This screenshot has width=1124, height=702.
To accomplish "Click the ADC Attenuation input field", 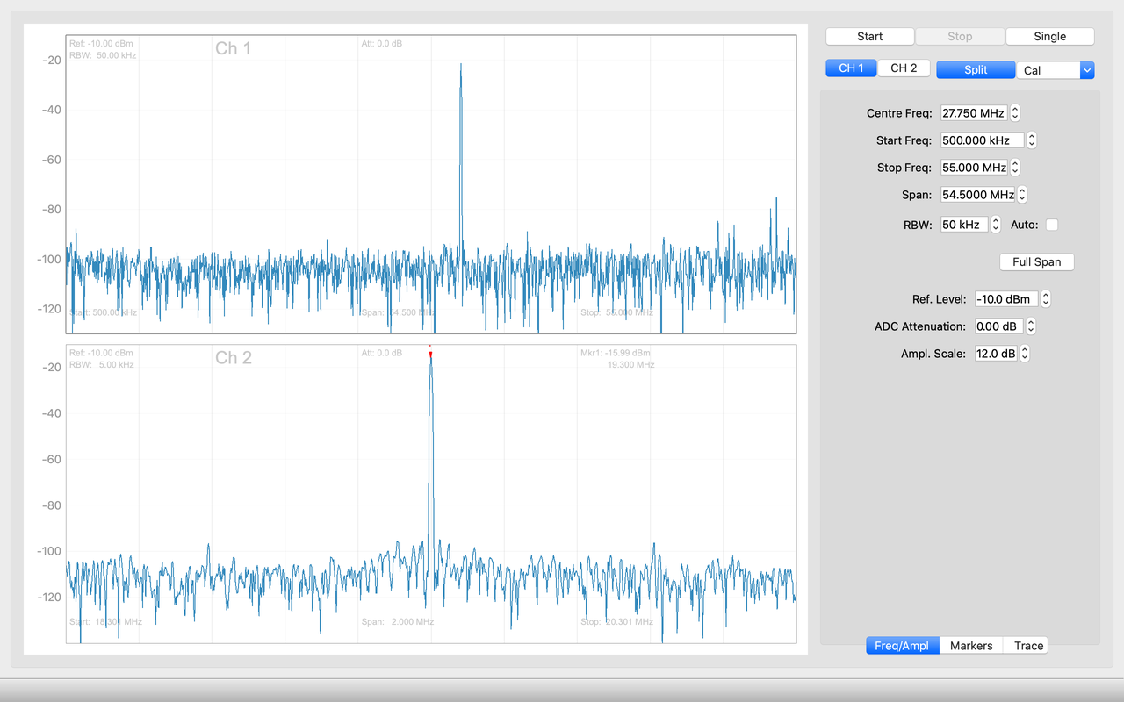I will 998,326.
